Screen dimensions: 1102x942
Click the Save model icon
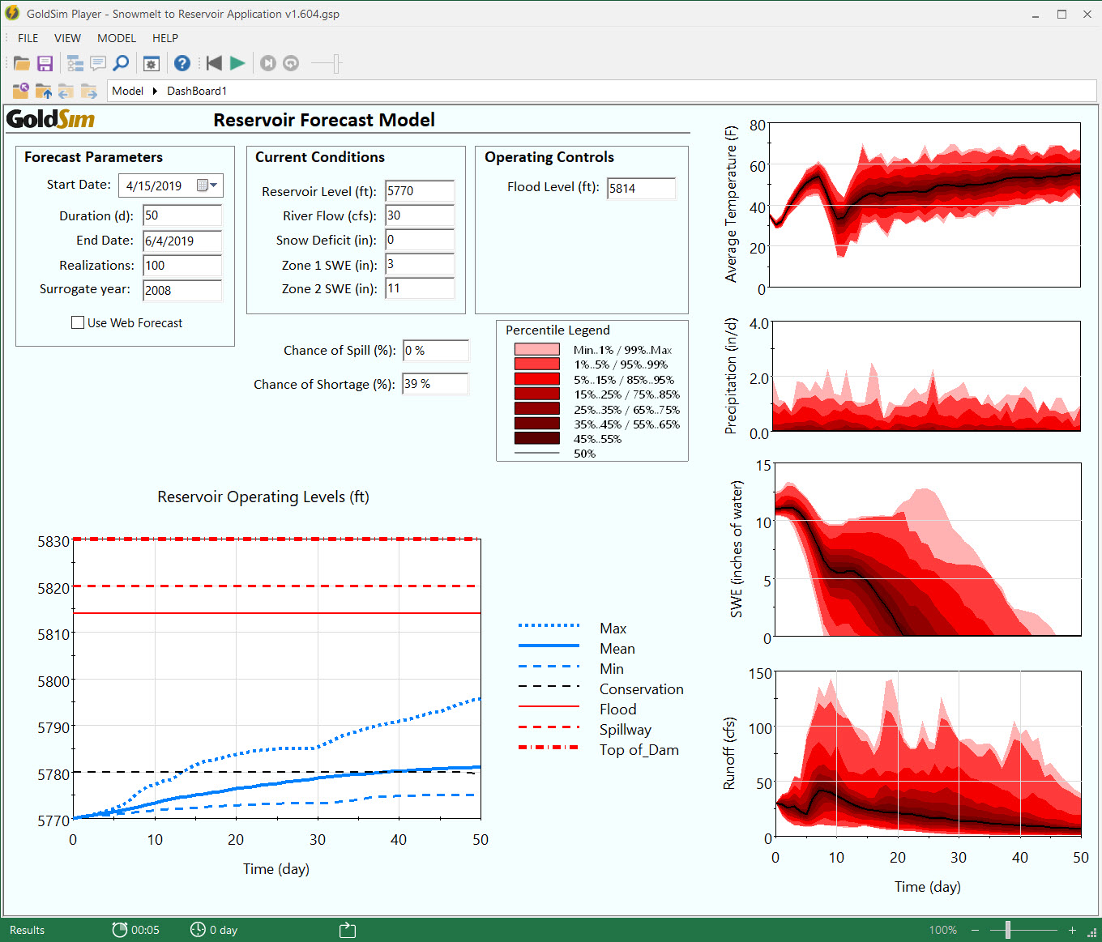click(x=45, y=62)
